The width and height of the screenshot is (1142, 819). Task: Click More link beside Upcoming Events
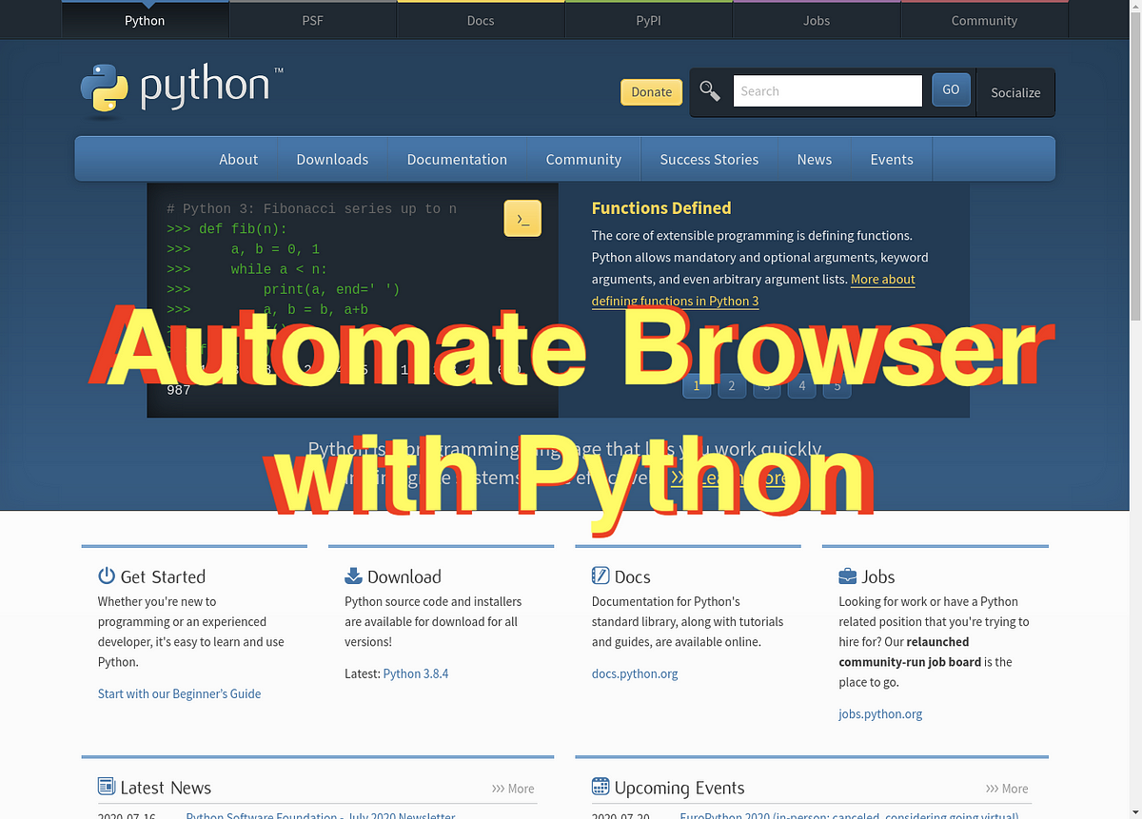tap(1007, 789)
